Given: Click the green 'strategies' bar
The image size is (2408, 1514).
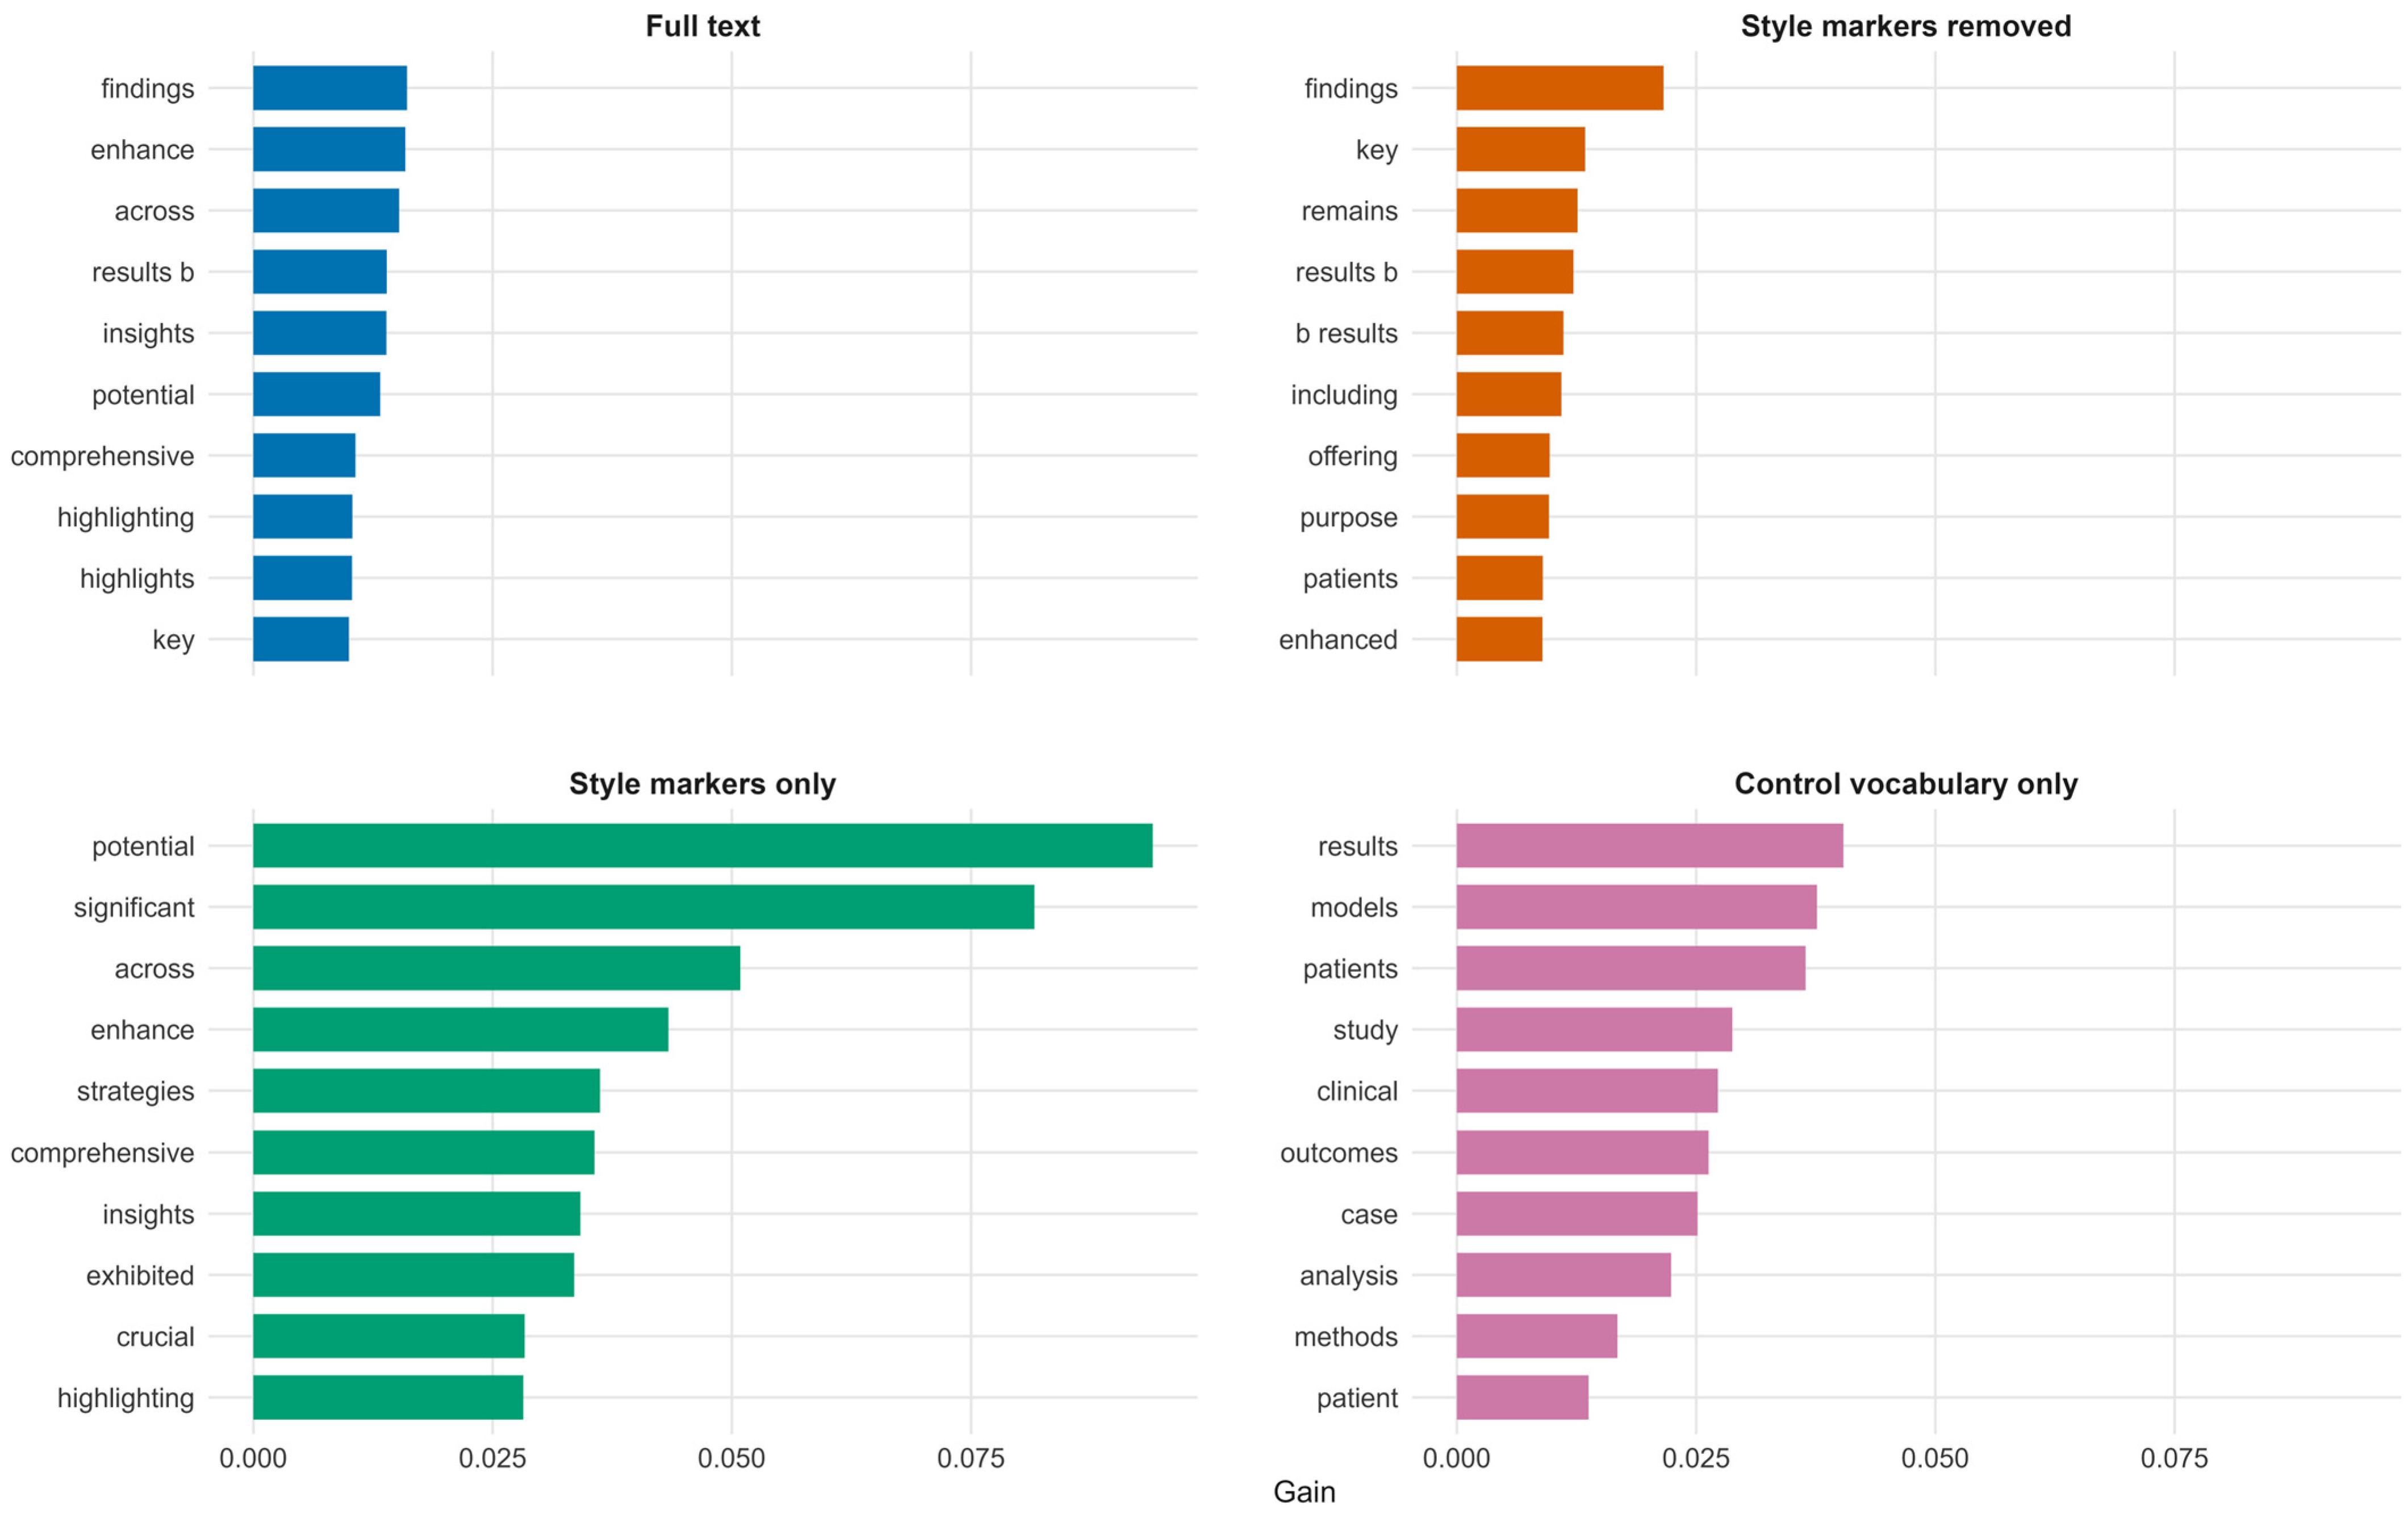Looking at the screenshot, I should (427, 1091).
